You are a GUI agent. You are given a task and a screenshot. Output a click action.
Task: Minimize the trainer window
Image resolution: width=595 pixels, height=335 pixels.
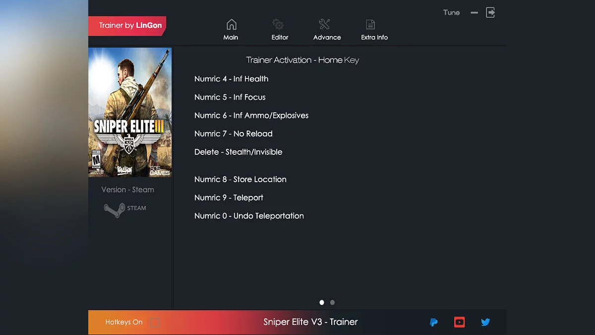[x=475, y=12]
